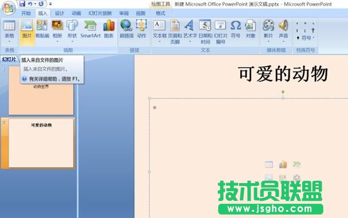This screenshot has width=348, height=218.
Task: Switch to the 开始 ribbon tab
Action: (x=26, y=13)
